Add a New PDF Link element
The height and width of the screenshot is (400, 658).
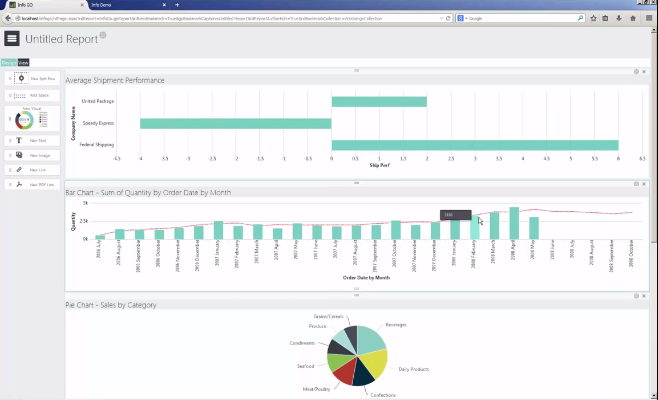tap(19, 185)
